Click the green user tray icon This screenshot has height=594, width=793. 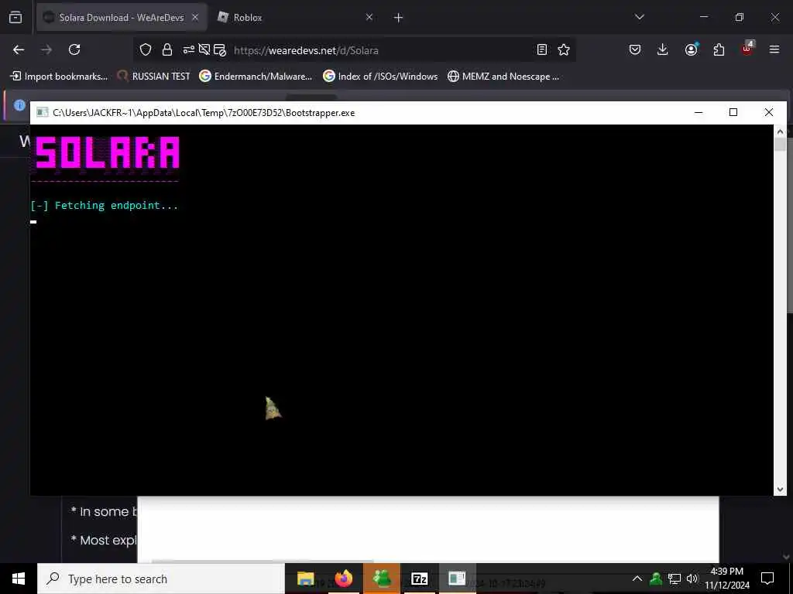click(x=656, y=579)
